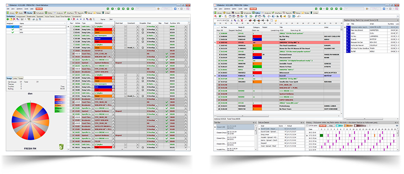Open the date dropdown in the Editor toolbar
Screen dimensions: 404x174
[228, 20]
